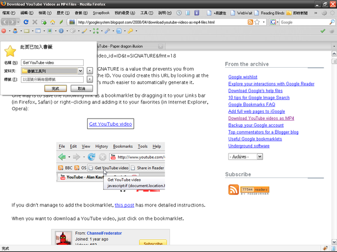337x252 pixels.
Task: Open the 檔案 (F) File menu
Action: click(x=9, y=13)
